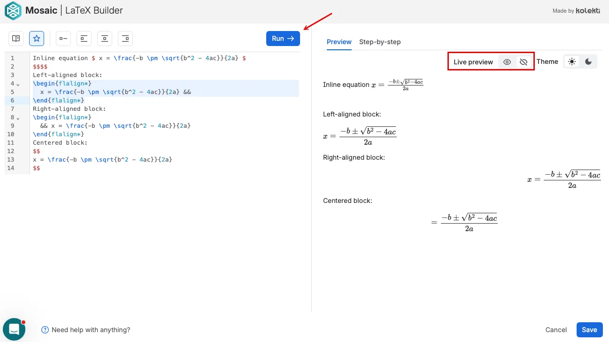Insert left-aligned block equation icon

(x=84, y=39)
